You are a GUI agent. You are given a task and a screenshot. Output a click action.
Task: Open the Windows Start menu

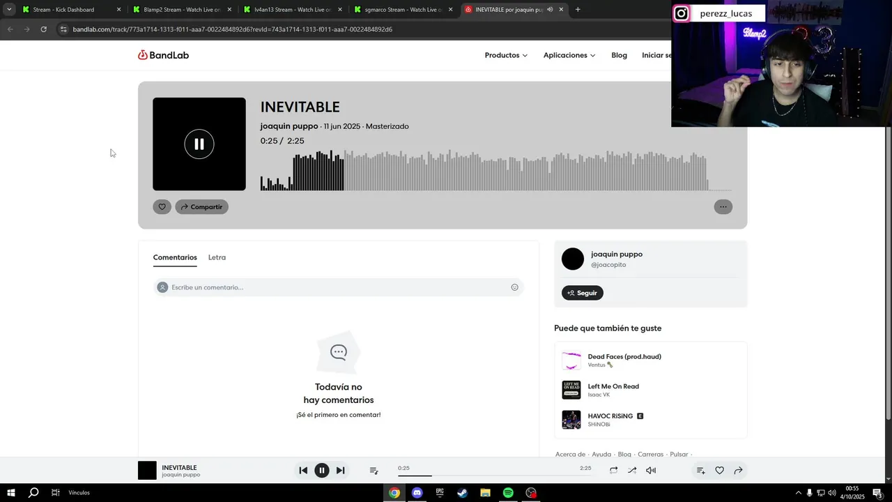click(10, 493)
